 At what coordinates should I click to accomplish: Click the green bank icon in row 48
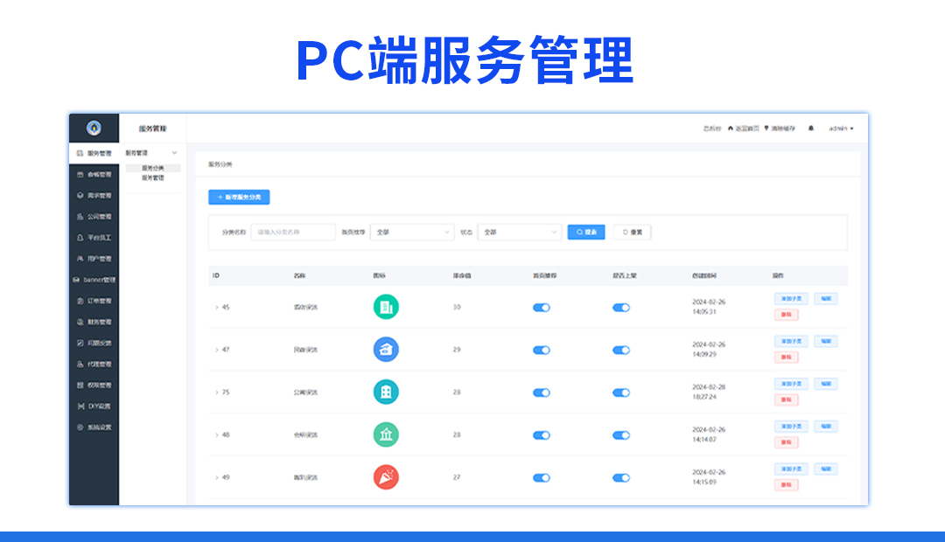point(386,434)
